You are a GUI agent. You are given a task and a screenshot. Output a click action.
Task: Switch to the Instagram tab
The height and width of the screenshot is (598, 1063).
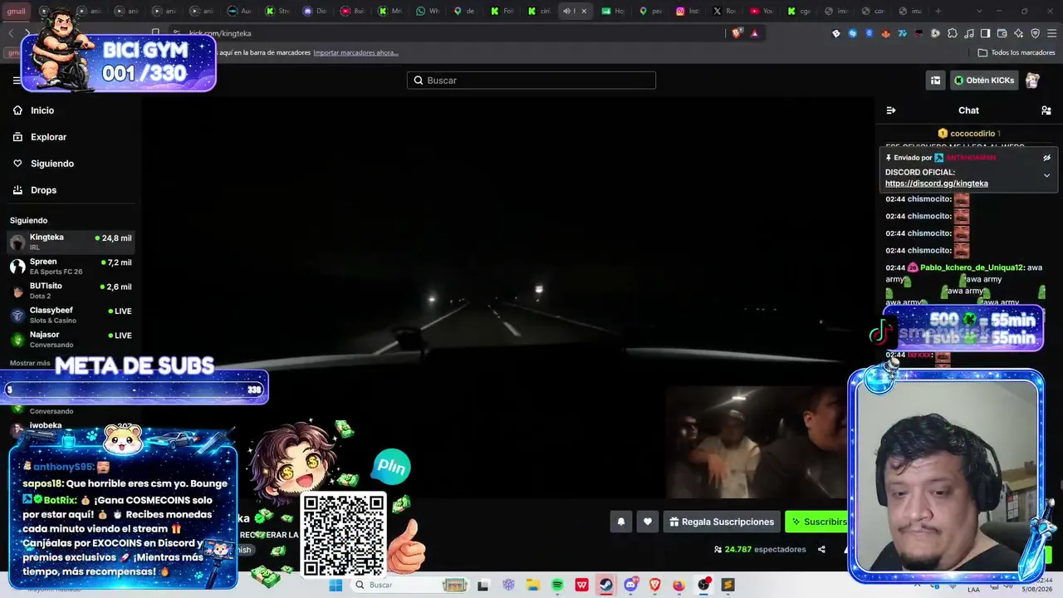686,12
